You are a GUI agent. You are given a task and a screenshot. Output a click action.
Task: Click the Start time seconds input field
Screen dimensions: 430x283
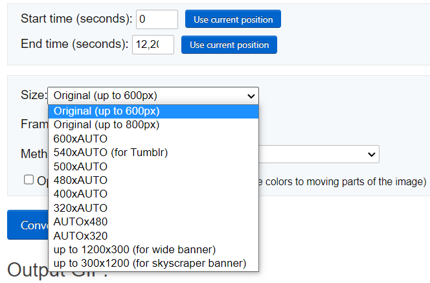pyautogui.click(x=157, y=19)
